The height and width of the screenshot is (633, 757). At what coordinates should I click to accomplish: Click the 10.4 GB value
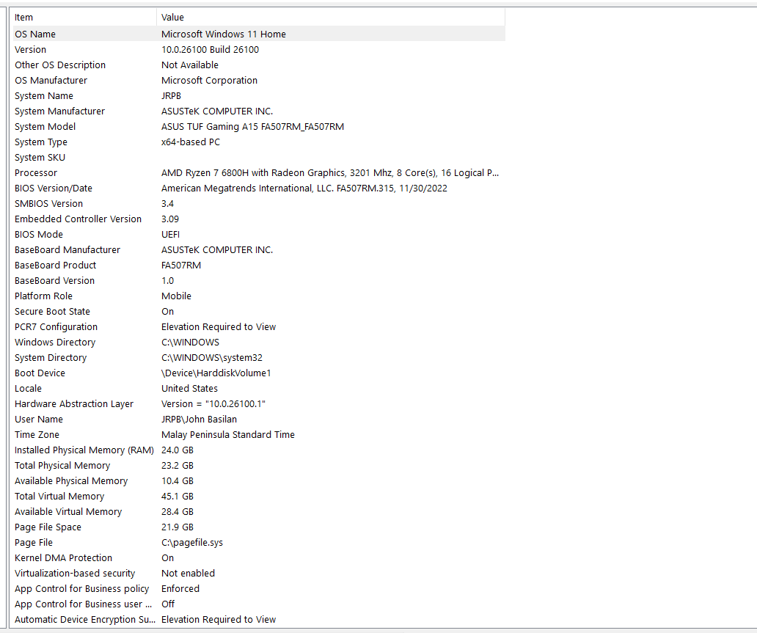(178, 481)
